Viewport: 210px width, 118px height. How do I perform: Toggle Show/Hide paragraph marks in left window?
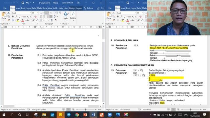point(56,20)
